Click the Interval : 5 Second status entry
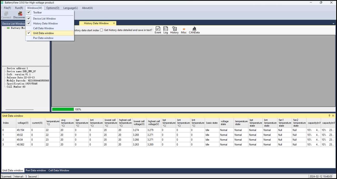 click(25, 176)
